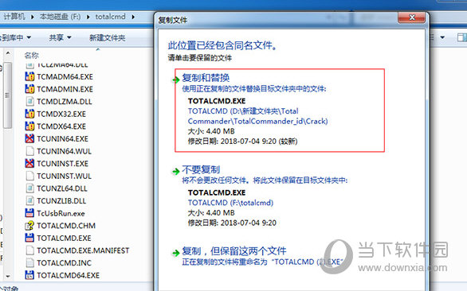
Task: Click totalcmd breadcrumb segment
Action: tap(110, 17)
